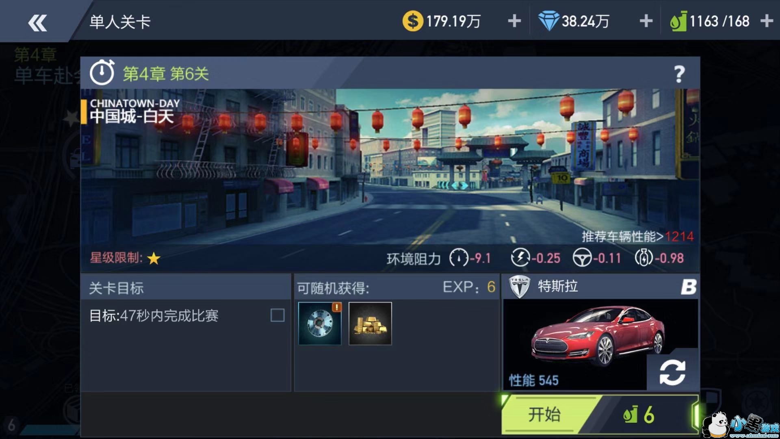780x439 pixels.
Task: Tap the steering wheel handling icon -0.11
Action: [582, 258]
